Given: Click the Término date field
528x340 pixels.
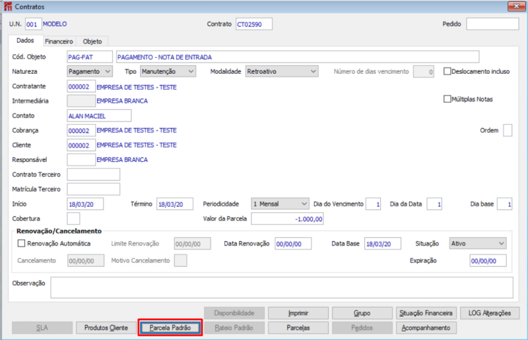Looking at the screenshot, I should [175, 204].
